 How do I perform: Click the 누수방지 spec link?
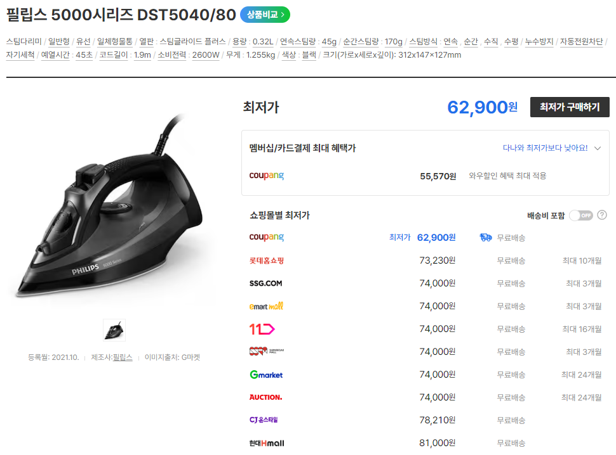[539, 42]
